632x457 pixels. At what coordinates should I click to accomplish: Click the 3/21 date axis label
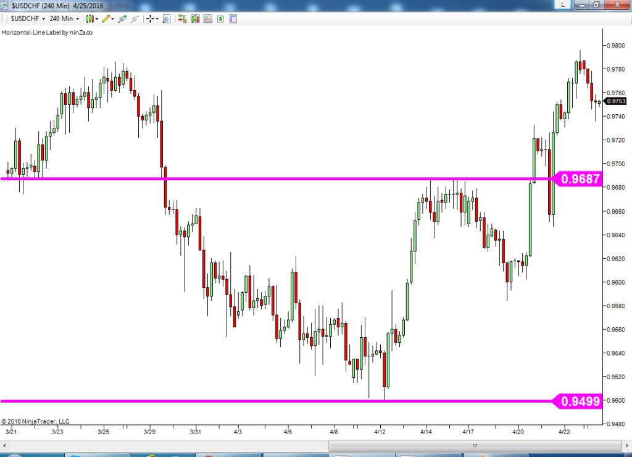click(11, 432)
